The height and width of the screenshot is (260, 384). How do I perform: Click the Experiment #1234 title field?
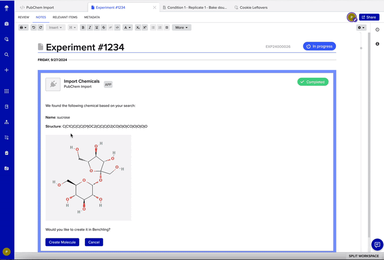click(x=85, y=47)
